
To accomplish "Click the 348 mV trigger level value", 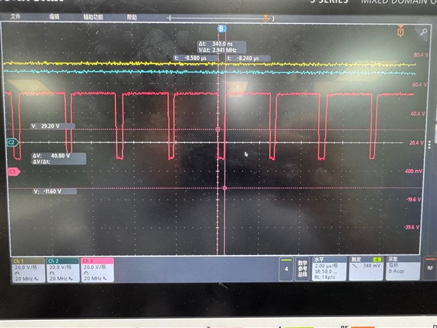I will (x=371, y=266).
